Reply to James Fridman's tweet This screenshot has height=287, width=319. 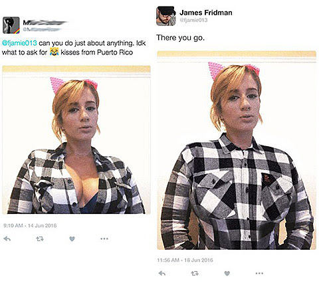coord(162,273)
